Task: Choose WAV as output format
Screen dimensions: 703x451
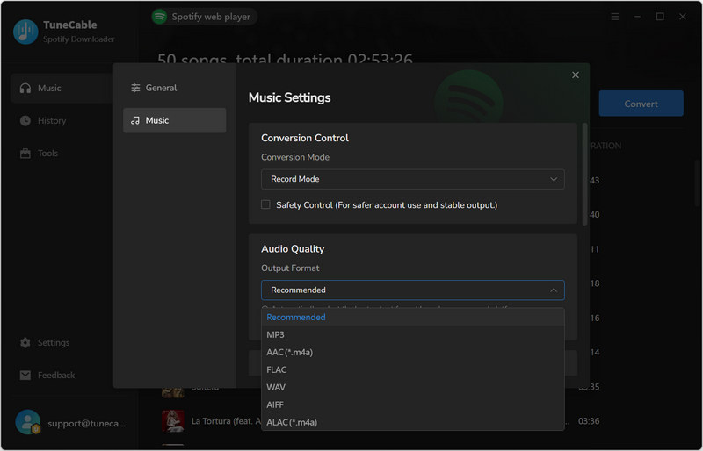Action: tap(412, 387)
